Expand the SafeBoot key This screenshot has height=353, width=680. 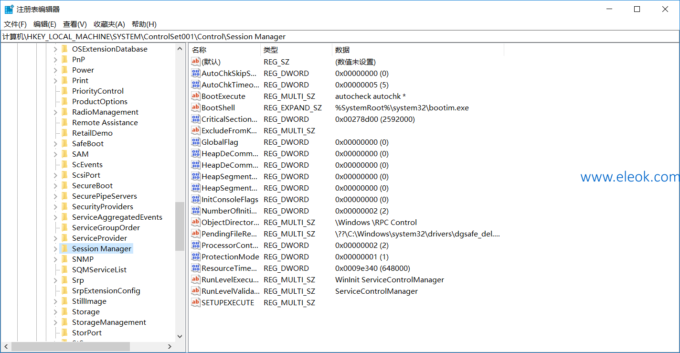point(55,143)
